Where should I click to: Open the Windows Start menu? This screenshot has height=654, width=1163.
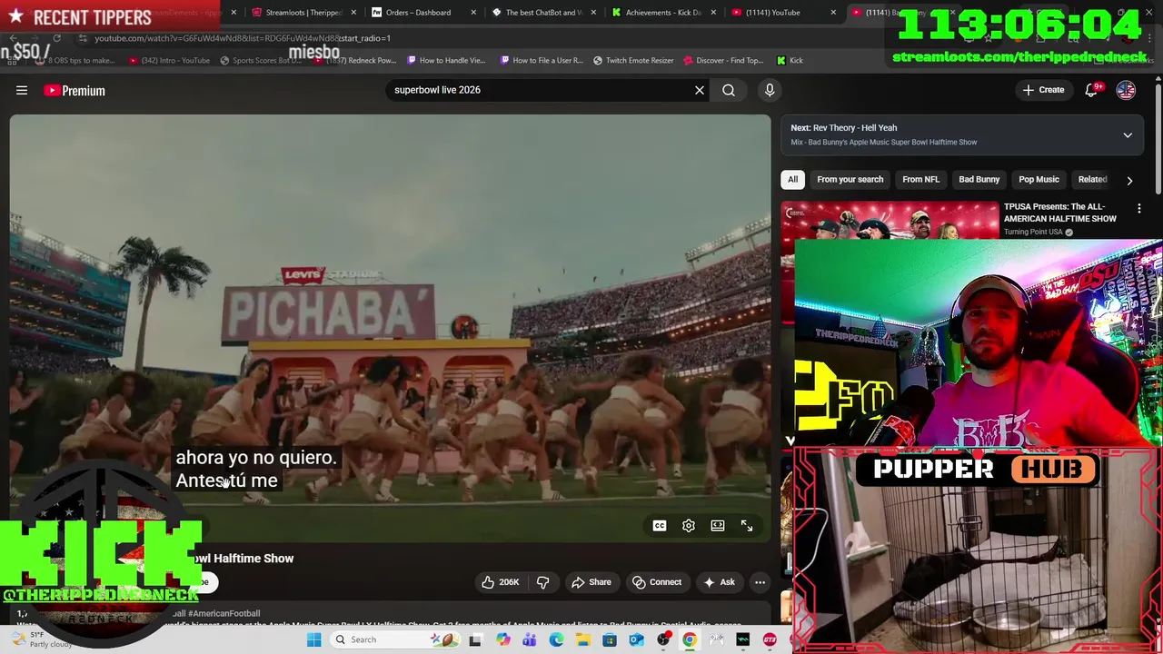click(x=313, y=639)
